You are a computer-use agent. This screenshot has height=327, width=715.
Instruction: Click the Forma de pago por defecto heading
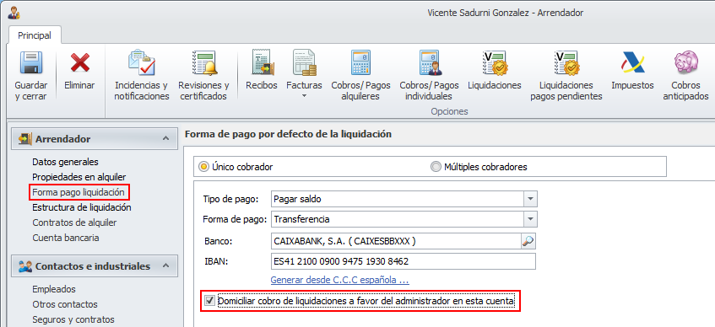click(288, 134)
